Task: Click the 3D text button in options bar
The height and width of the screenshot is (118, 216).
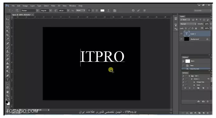Action: point(144,10)
